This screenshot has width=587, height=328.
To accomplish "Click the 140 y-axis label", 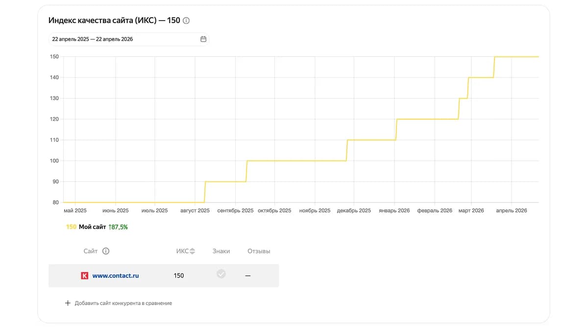I will pyautogui.click(x=54, y=77).
